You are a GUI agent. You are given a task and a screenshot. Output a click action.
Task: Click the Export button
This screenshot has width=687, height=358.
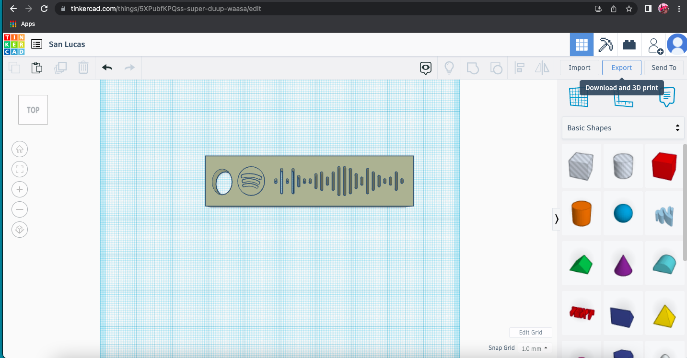[x=622, y=68]
